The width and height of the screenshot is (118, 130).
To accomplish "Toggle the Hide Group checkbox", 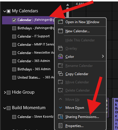I will (8, 92).
